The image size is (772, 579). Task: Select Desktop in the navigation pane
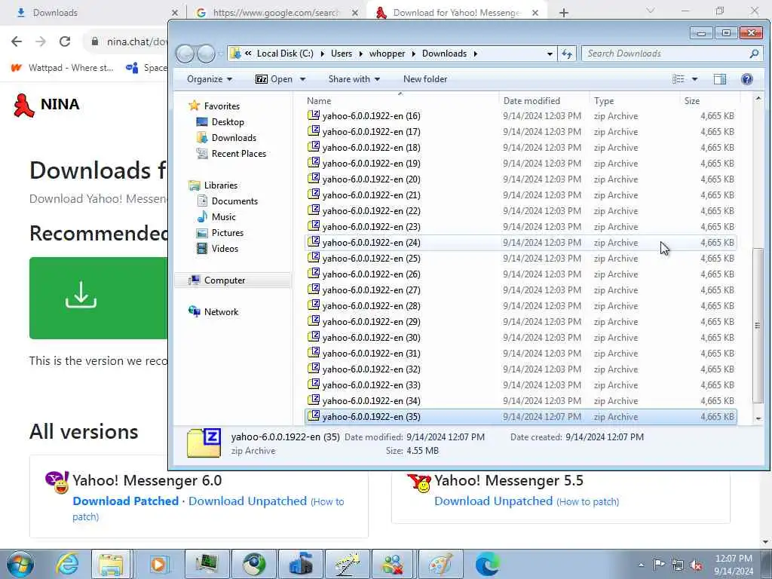point(228,122)
